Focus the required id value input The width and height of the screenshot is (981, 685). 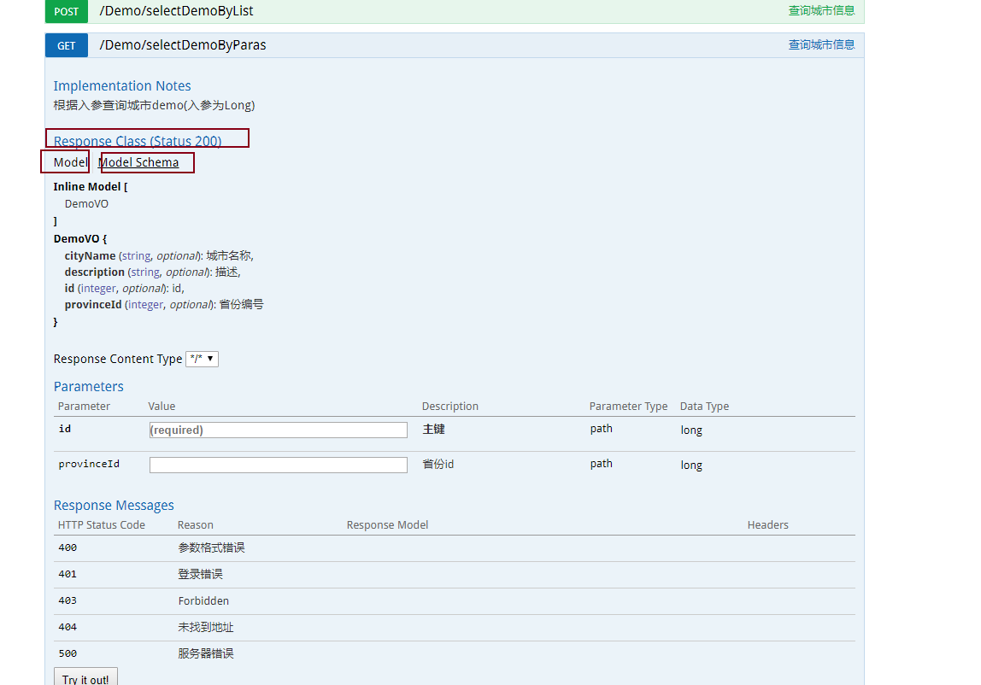pyautogui.click(x=279, y=430)
